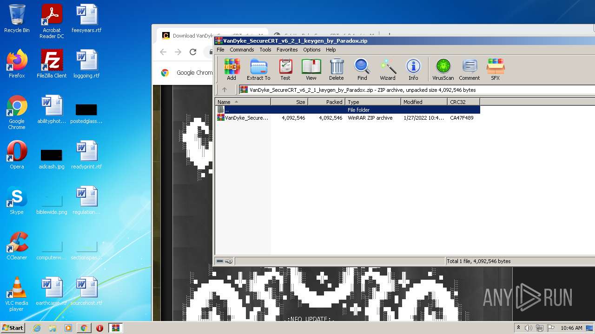595x334 pixels.
Task: Open the Options menu
Action: (312, 50)
